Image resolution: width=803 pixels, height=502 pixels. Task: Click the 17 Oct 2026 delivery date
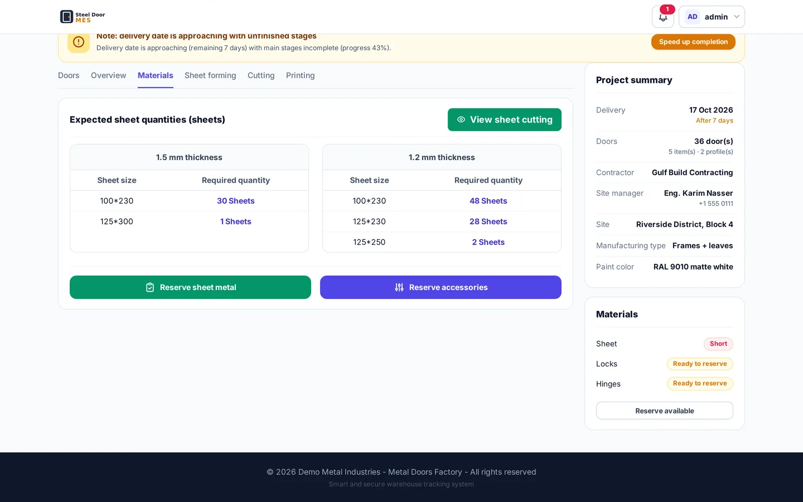coord(711,110)
